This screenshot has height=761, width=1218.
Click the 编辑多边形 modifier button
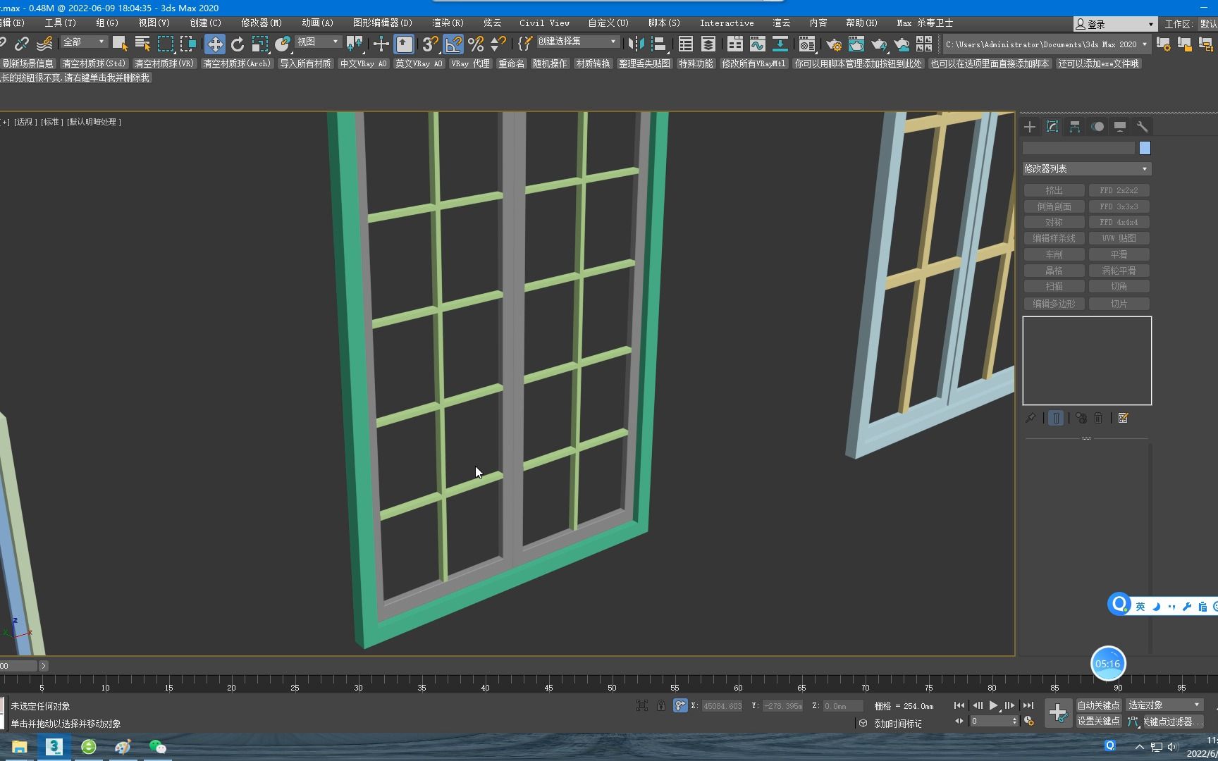coord(1054,304)
